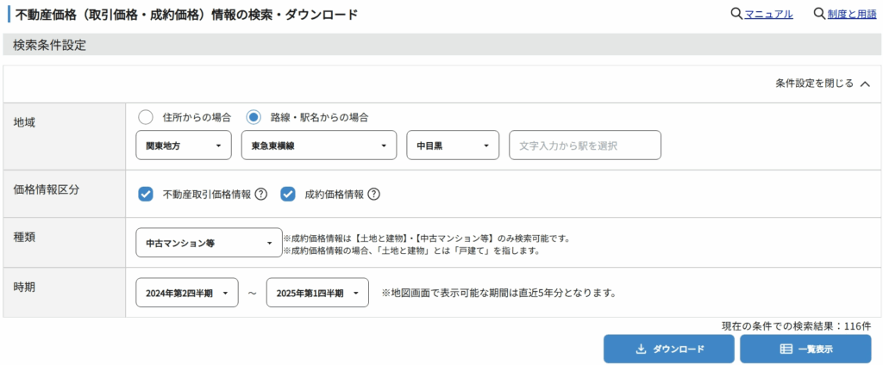Viewport: 883px width, 365px height.
Task: Open the start period 2024年第2四半期 dropdown
Action: pos(187,293)
